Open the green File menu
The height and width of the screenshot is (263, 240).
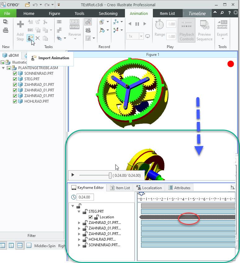[x=7, y=13]
